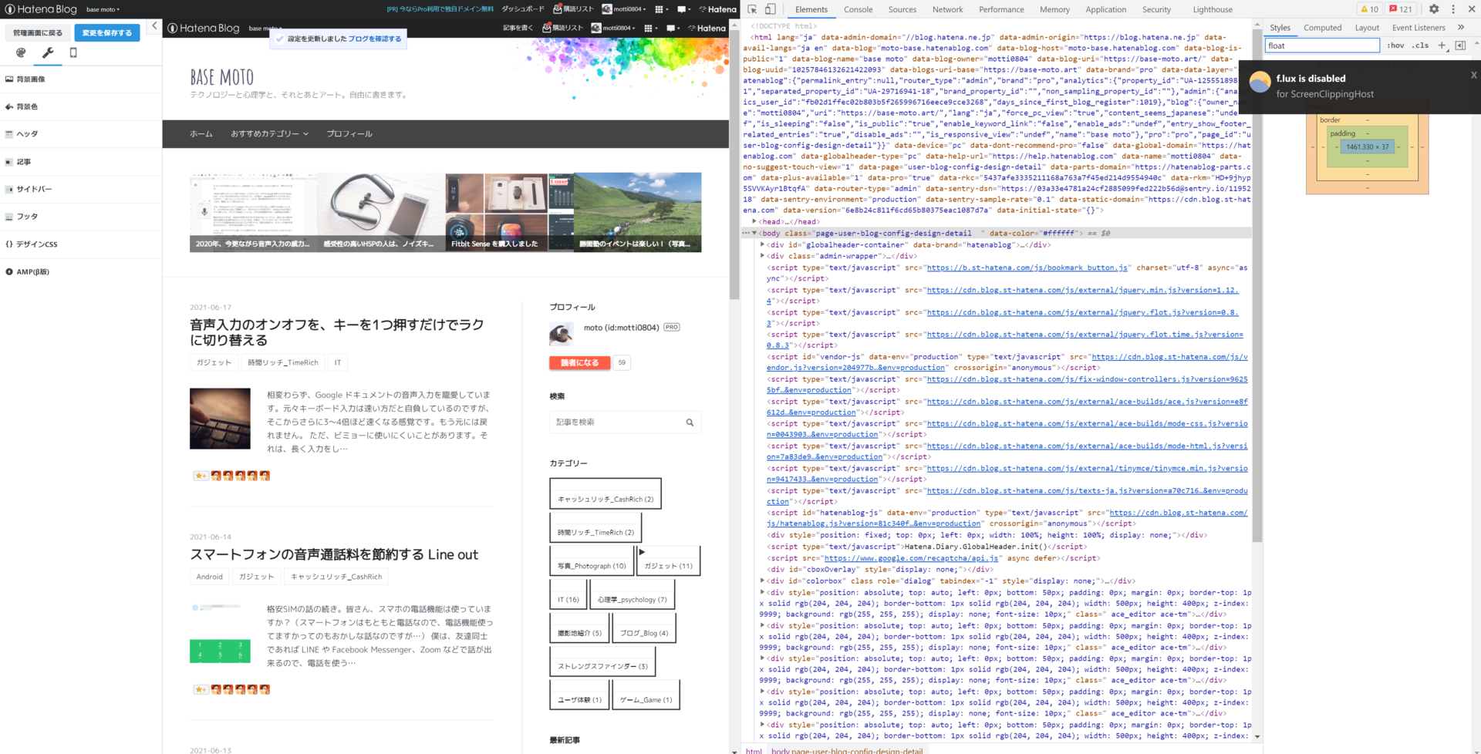Switch to the Computed styles tab
Screen dimensions: 1481x754
[1322, 28]
